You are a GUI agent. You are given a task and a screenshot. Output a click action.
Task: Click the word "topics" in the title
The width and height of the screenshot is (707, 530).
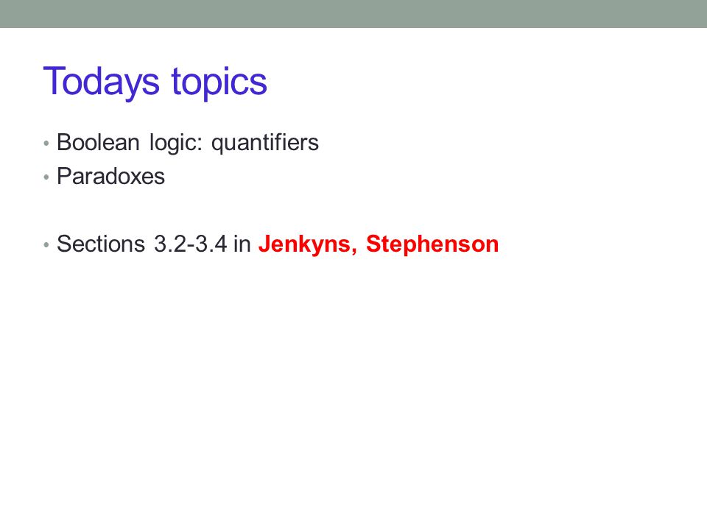(219, 83)
